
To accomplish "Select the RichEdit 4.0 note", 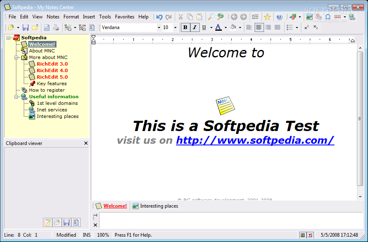I will 52,70.
